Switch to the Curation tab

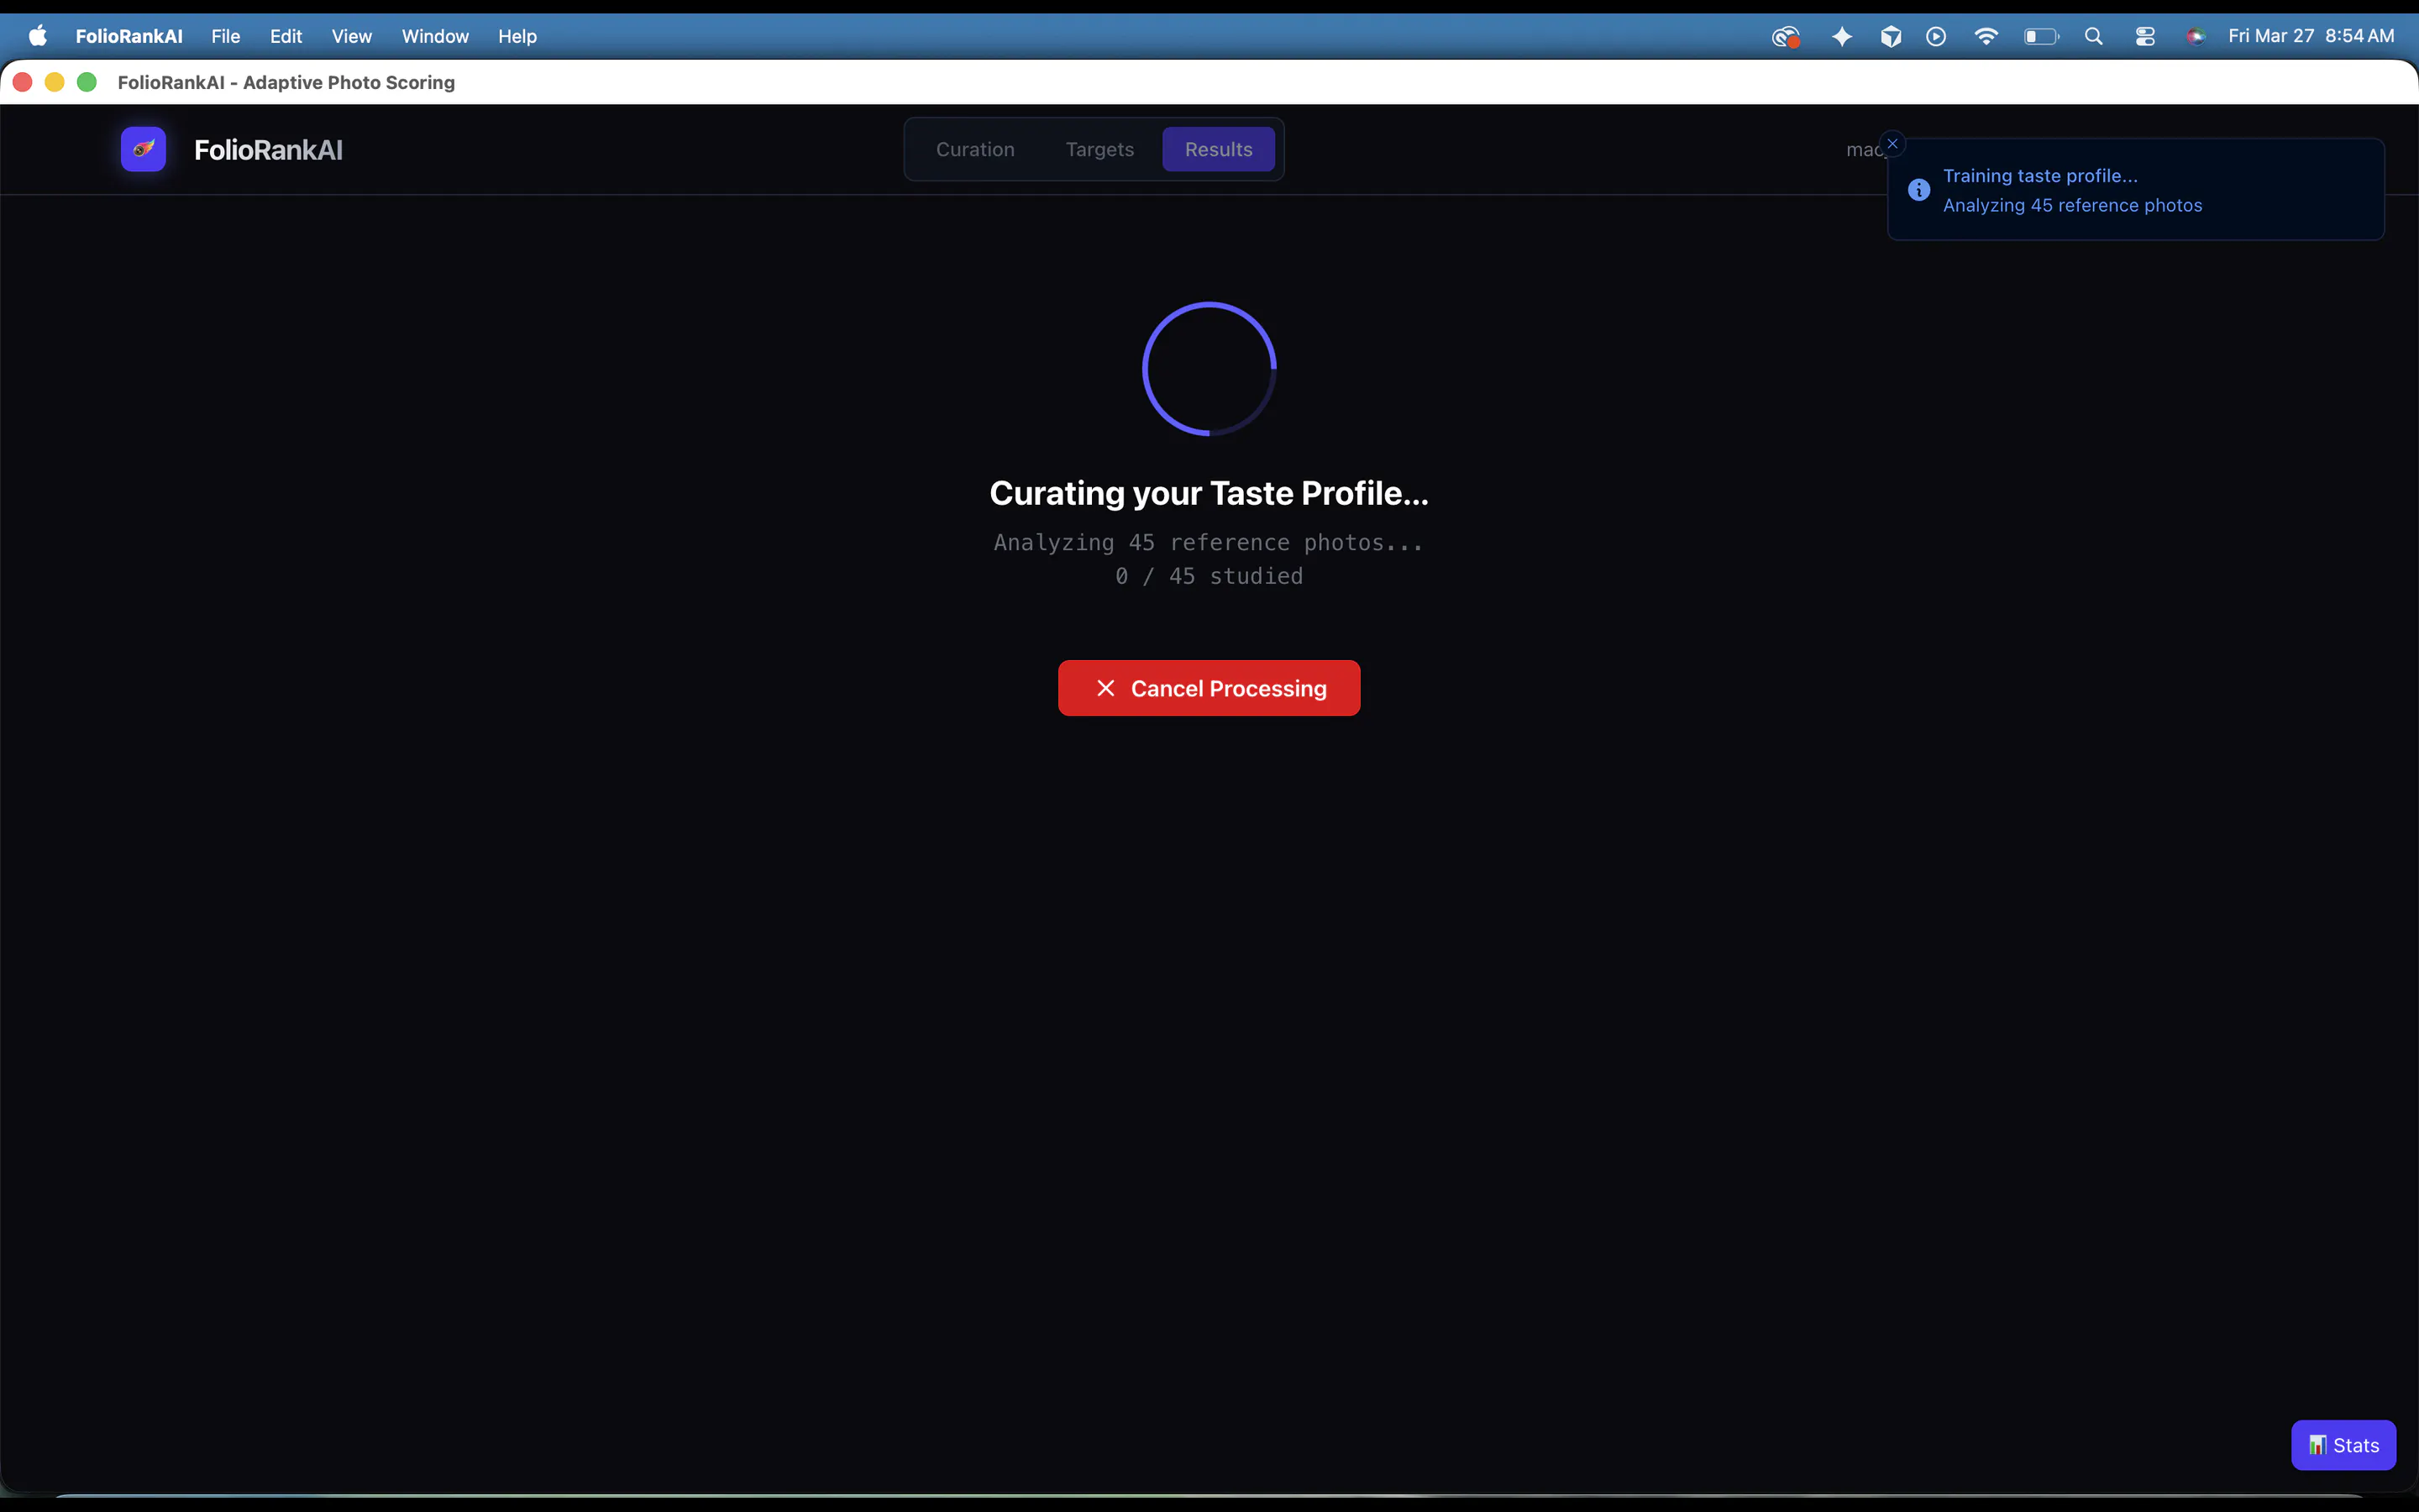coord(974,149)
